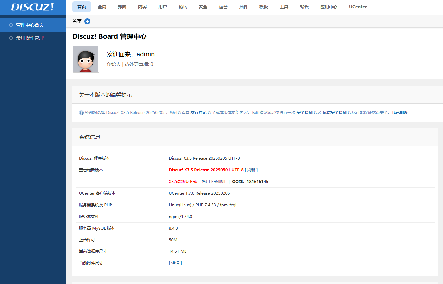Click the Discuz! logo
The width and height of the screenshot is (443, 284).
pyautogui.click(x=33, y=7)
